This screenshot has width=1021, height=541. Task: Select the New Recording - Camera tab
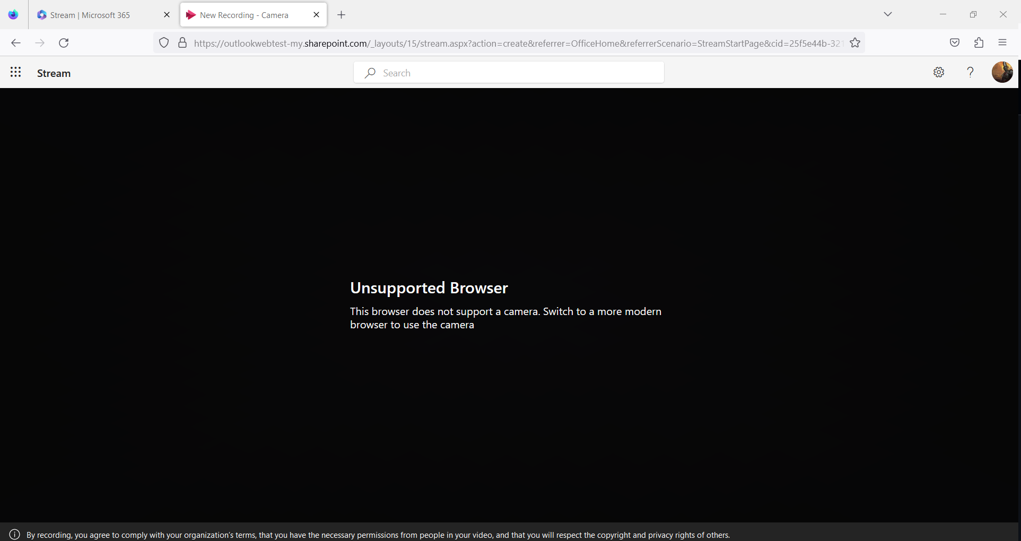point(244,15)
